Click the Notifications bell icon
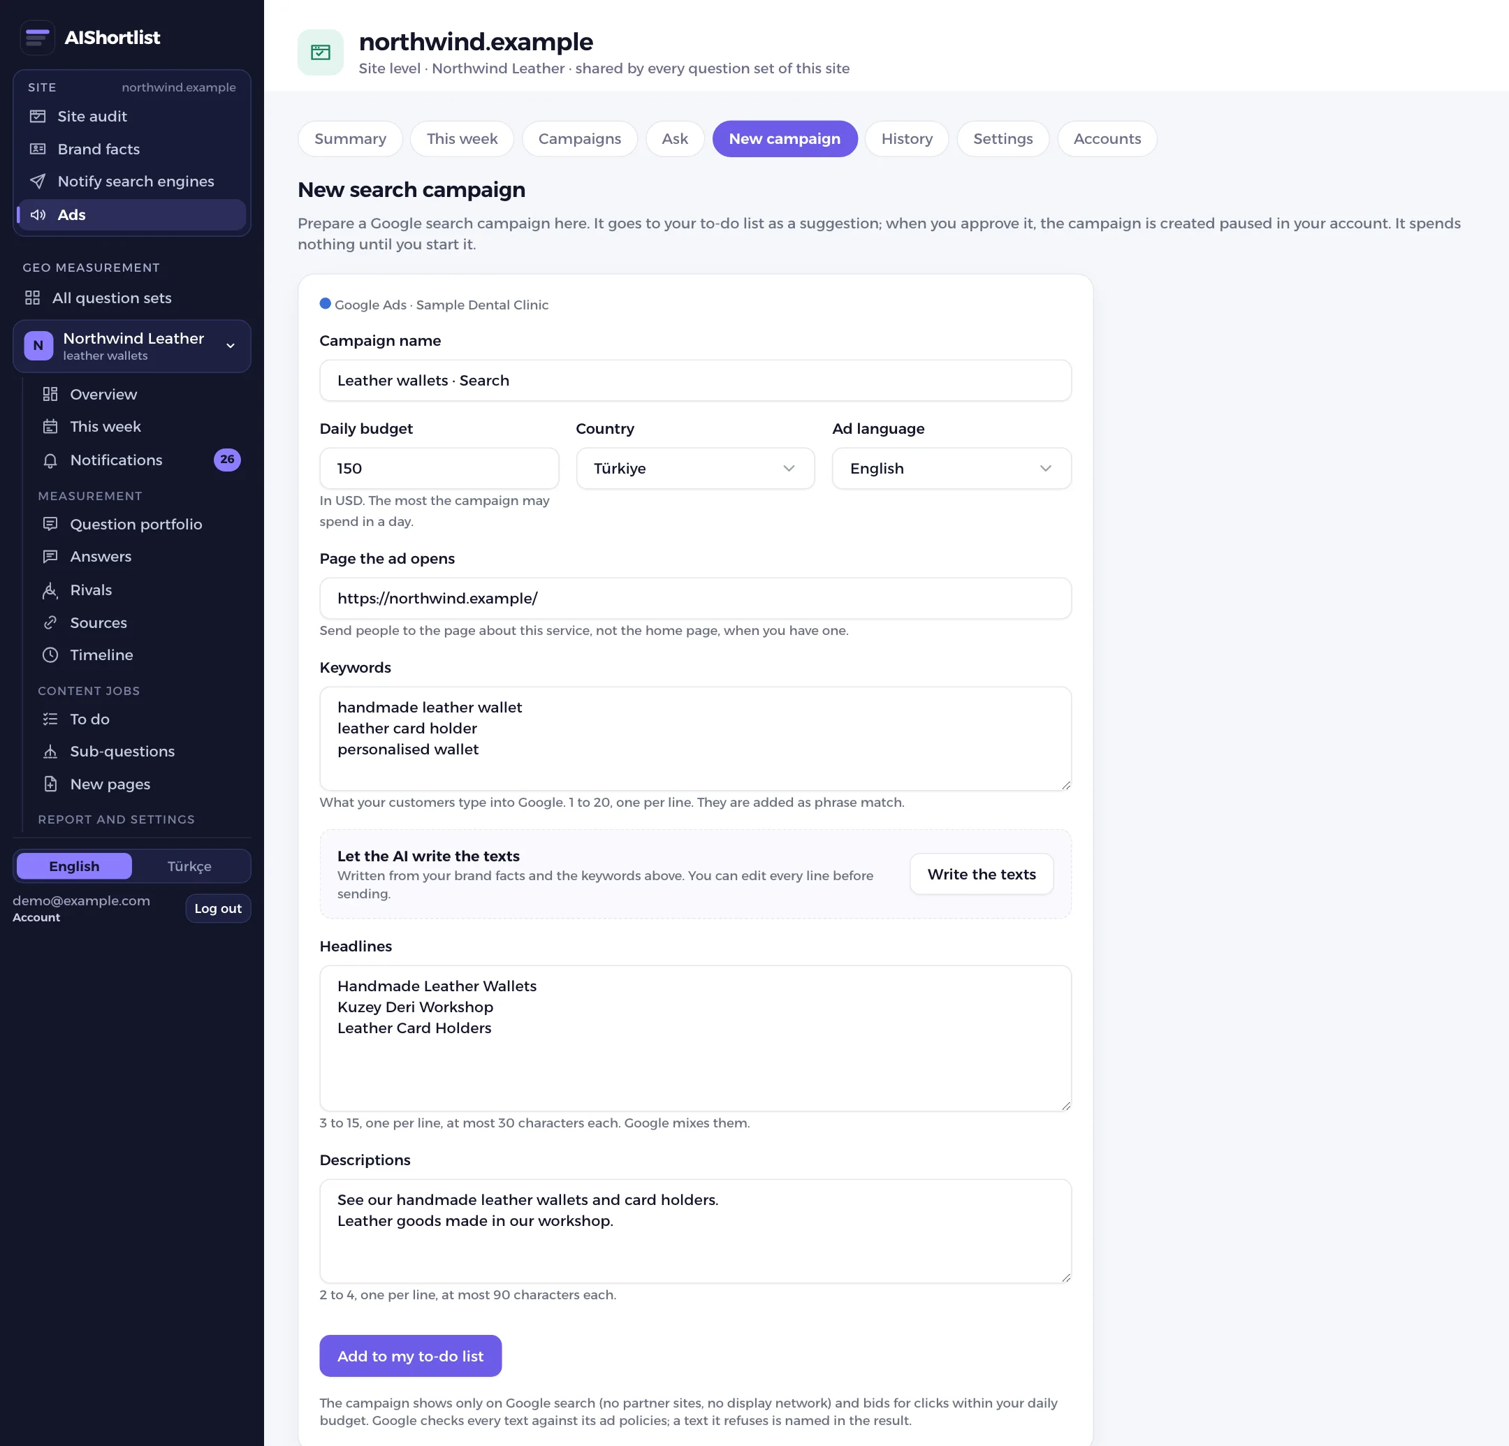This screenshot has width=1509, height=1446. point(50,460)
